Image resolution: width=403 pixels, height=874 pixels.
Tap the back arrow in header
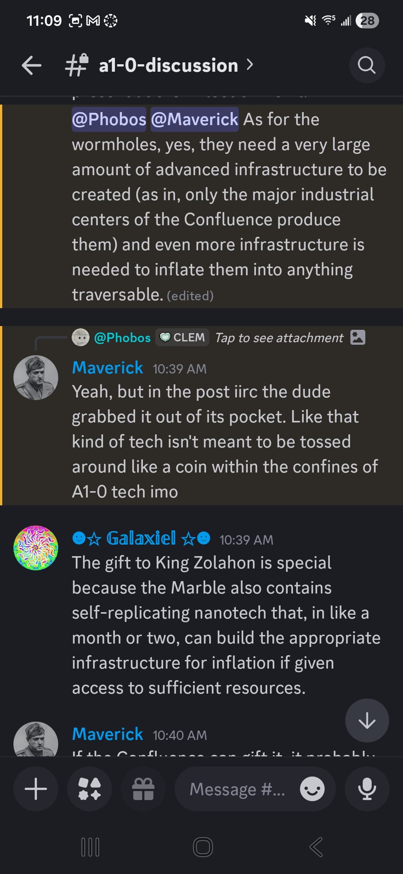click(x=31, y=66)
